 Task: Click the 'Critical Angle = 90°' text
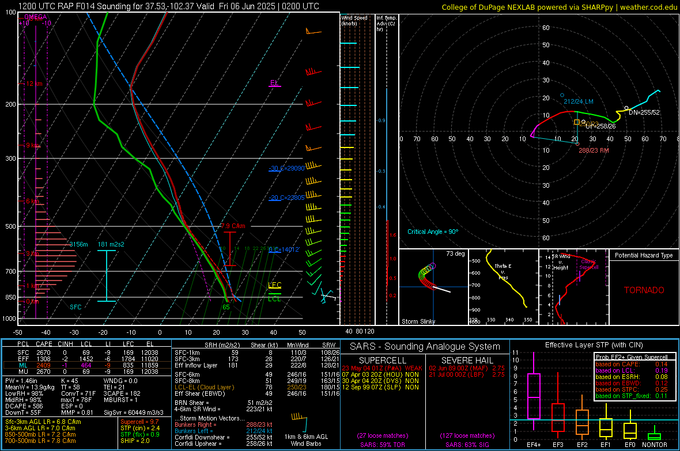pyautogui.click(x=433, y=232)
